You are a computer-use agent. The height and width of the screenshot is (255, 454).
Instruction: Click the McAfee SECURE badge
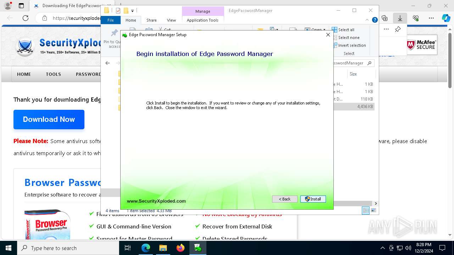point(422,45)
